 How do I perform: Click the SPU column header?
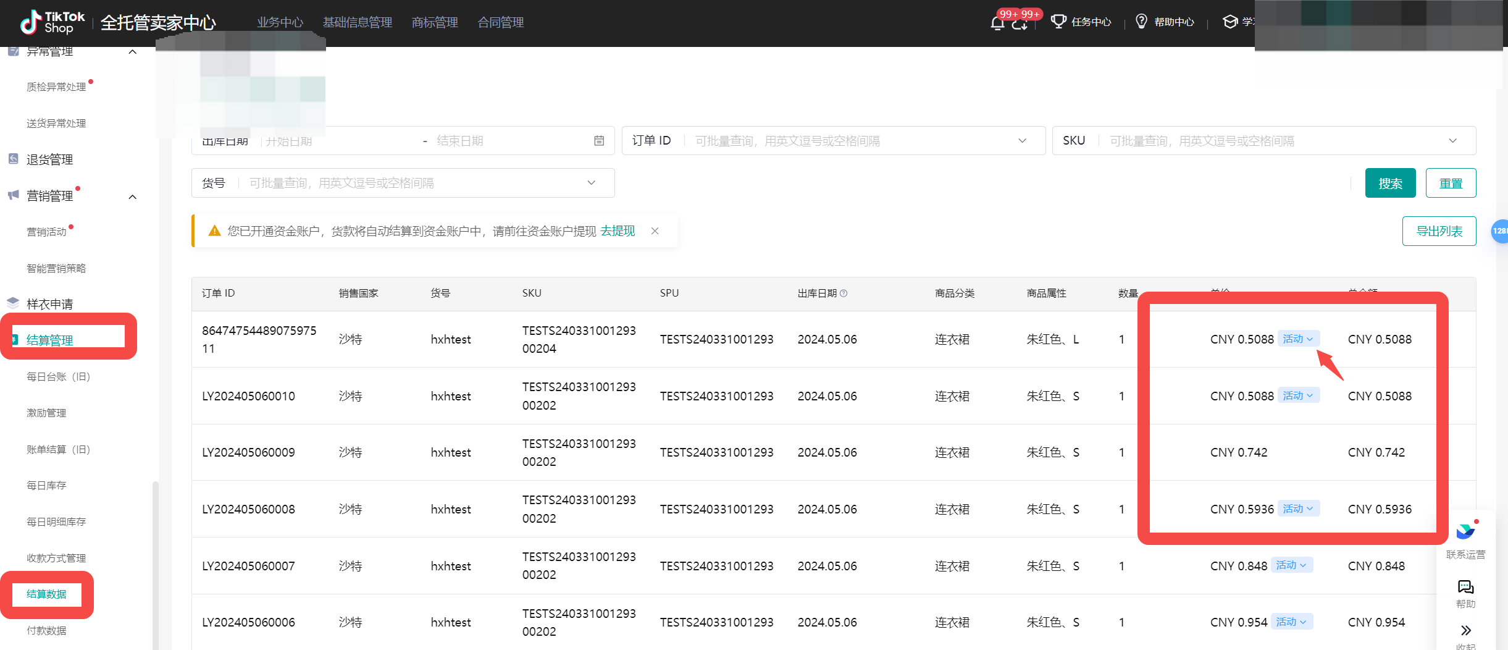pos(669,293)
